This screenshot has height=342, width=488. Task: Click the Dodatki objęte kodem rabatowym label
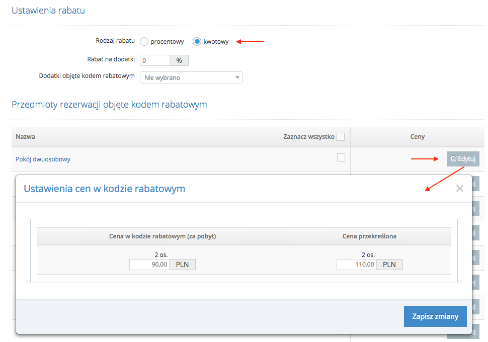pyautogui.click(x=87, y=76)
